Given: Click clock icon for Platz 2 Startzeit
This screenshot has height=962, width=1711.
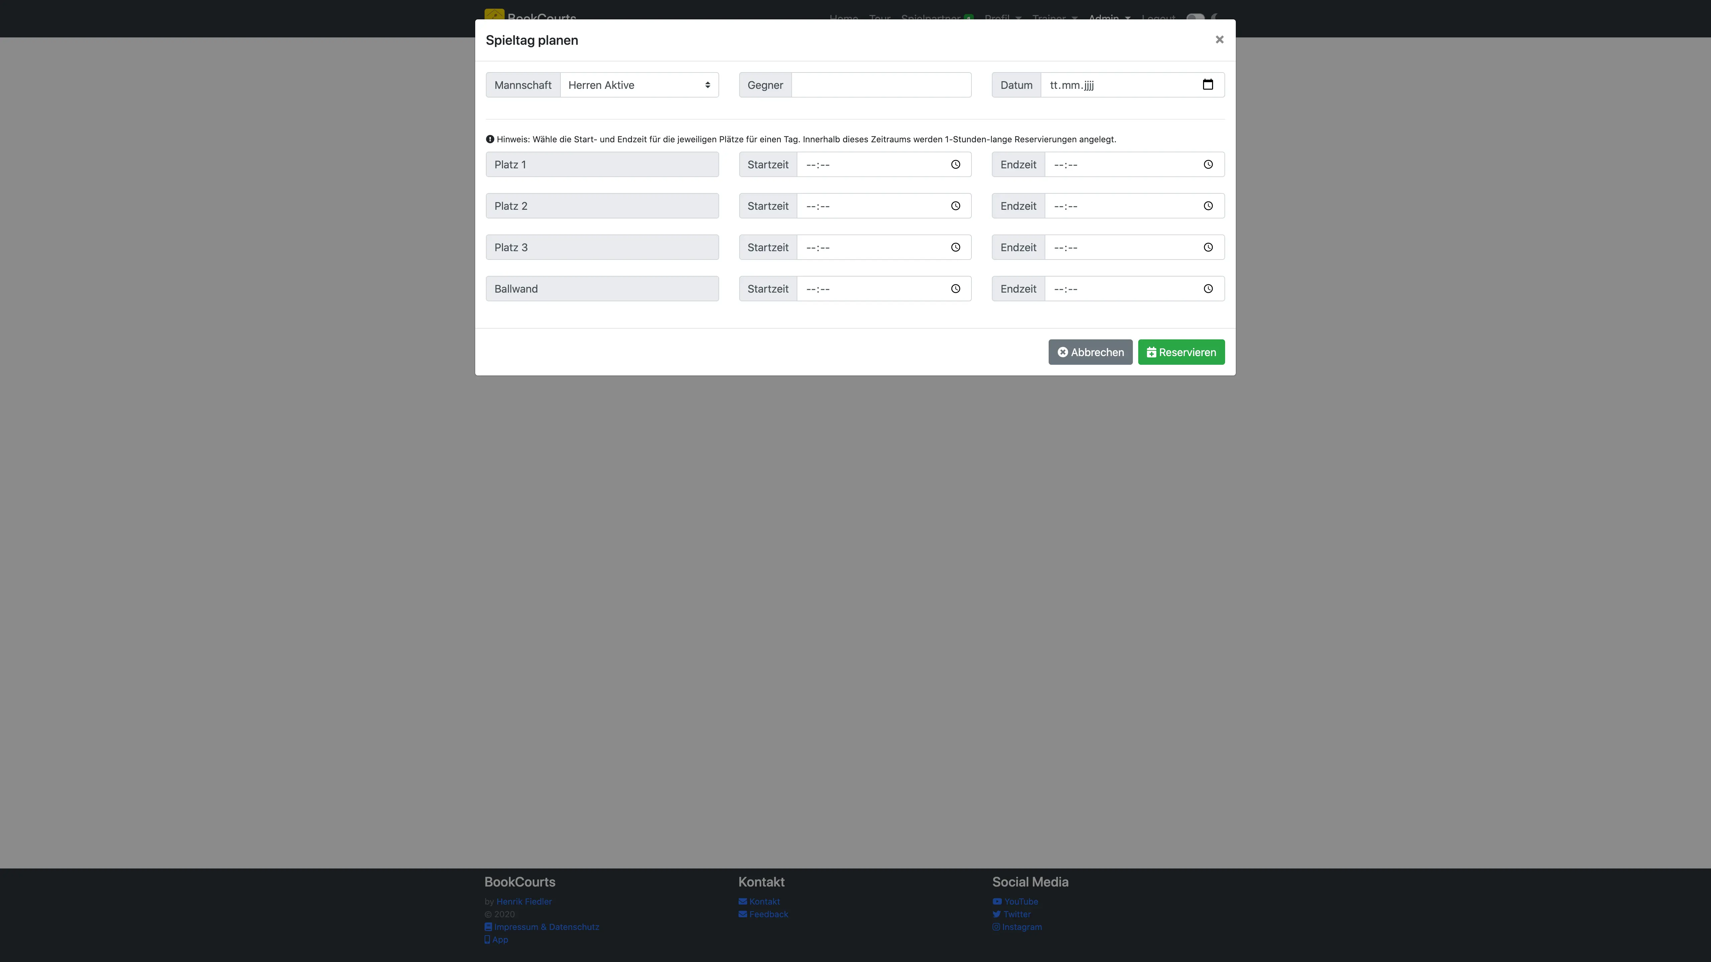Looking at the screenshot, I should pos(955,206).
